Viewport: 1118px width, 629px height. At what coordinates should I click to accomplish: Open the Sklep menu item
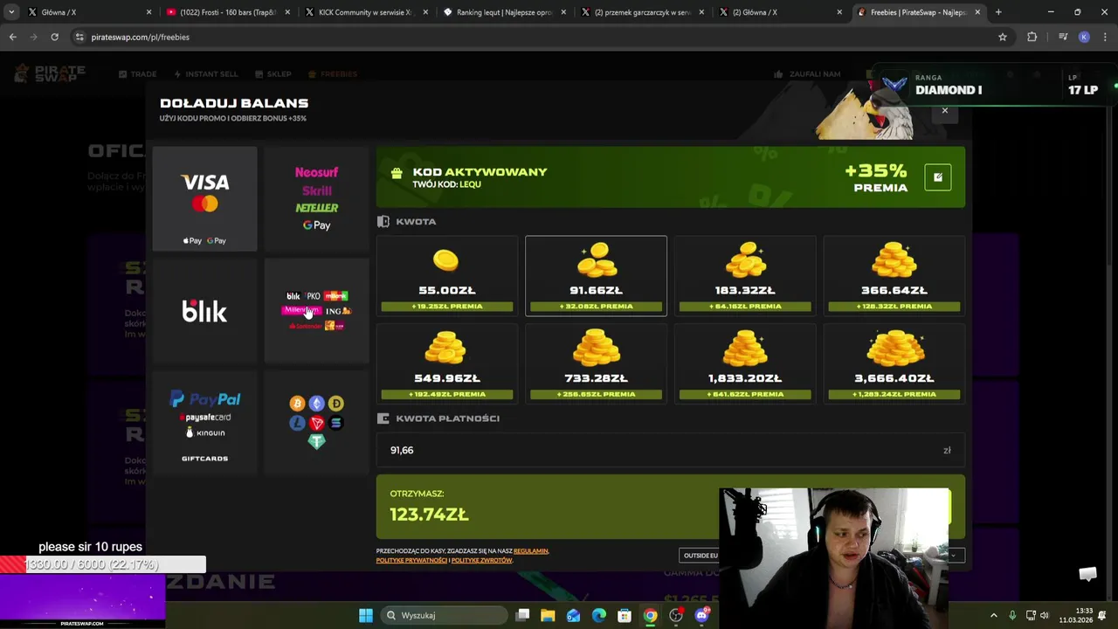coord(273,74)
